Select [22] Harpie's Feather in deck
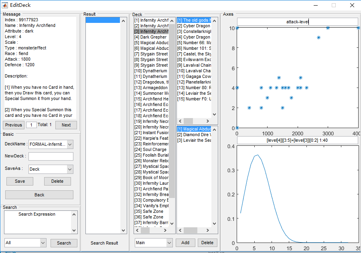This screenshot has width=361, height=253. click(x=152, y=138)
